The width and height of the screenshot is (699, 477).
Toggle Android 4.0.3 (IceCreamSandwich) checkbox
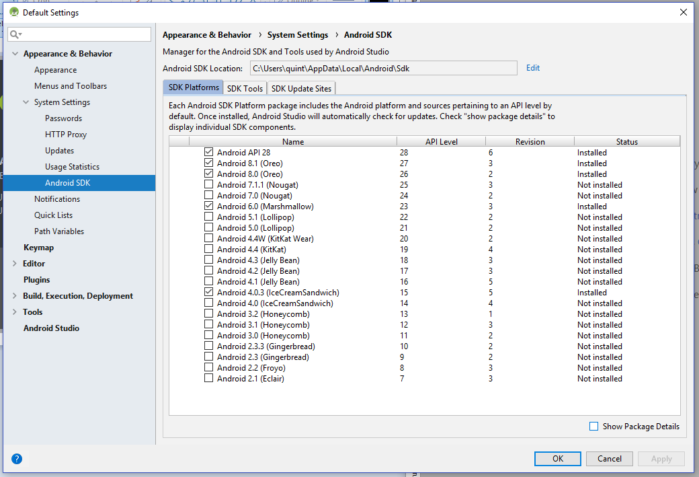(208, 293)
